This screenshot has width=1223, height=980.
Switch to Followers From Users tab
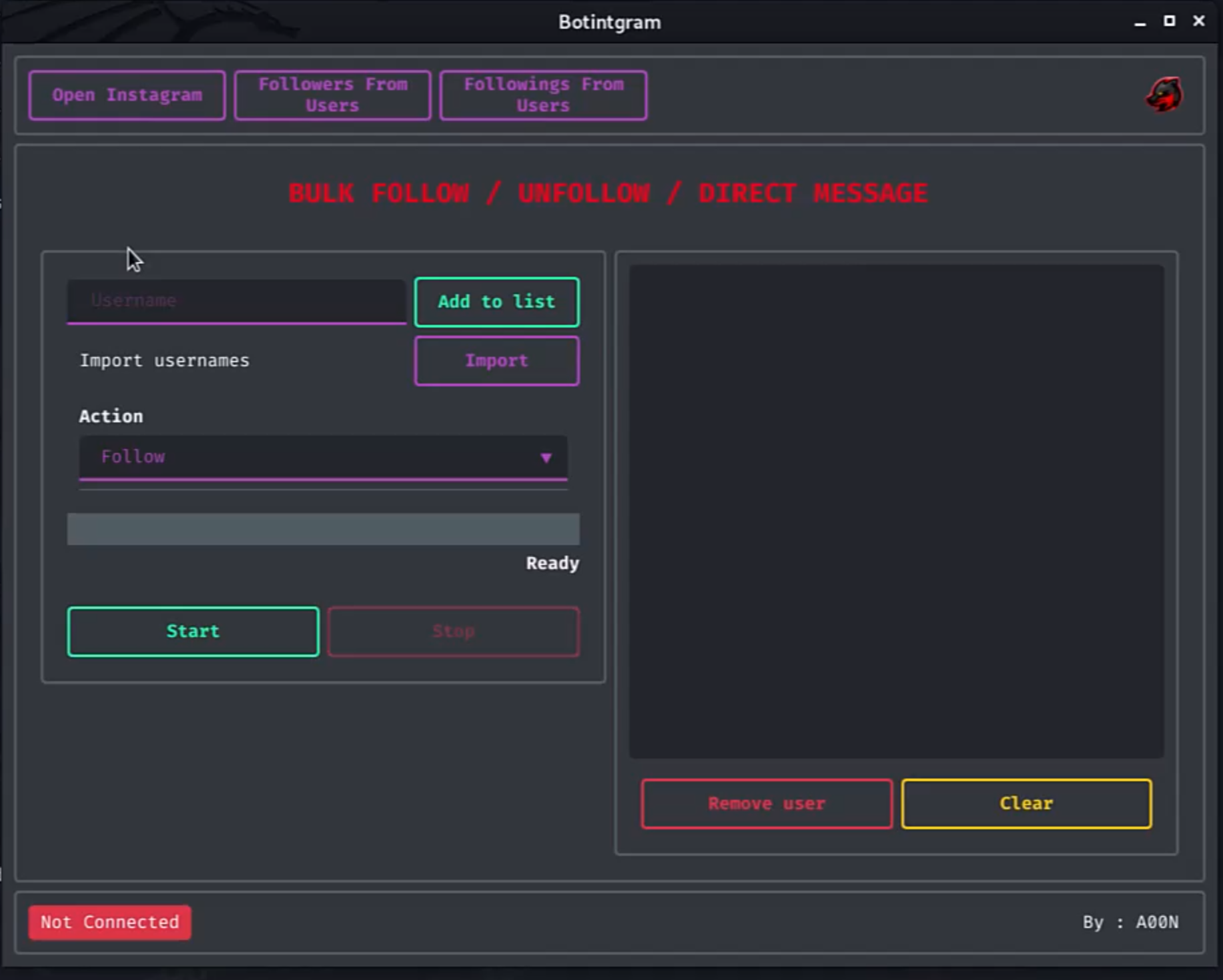(x=332, y=95)
